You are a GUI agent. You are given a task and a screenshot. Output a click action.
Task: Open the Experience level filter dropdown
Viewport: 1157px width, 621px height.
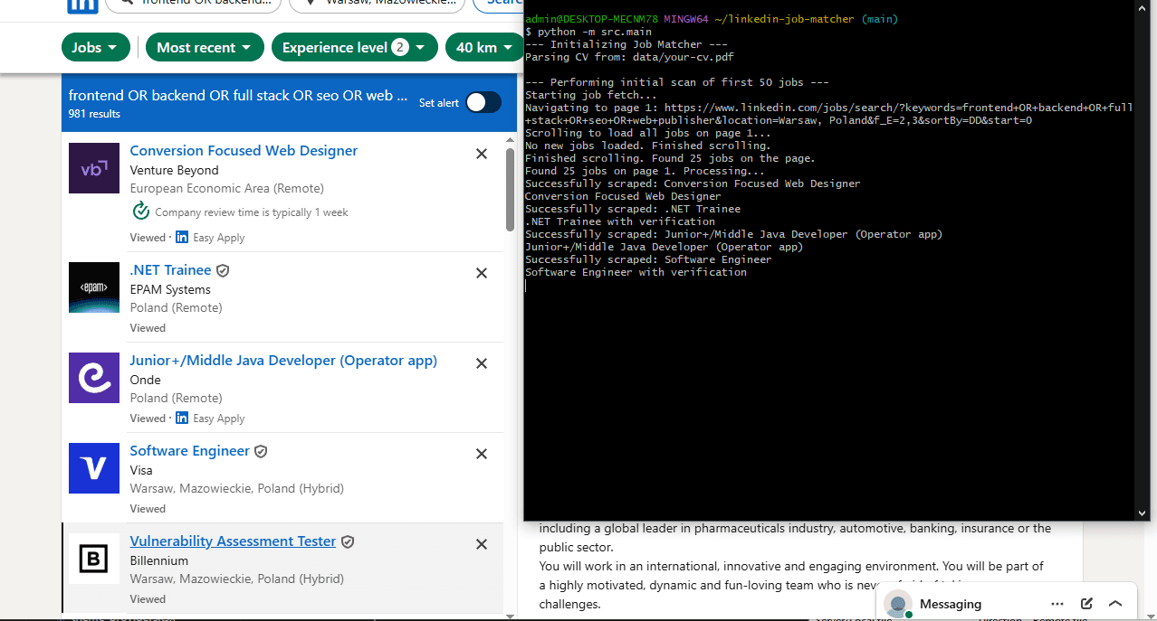354,47
